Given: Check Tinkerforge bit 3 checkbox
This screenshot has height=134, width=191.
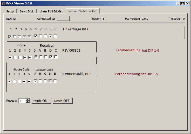Looking at the screenshot, I should (19, 37).
